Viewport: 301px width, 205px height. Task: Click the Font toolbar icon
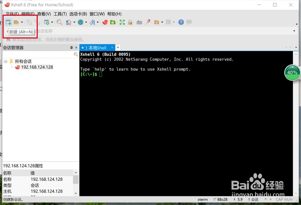click(x=92, y=22)
